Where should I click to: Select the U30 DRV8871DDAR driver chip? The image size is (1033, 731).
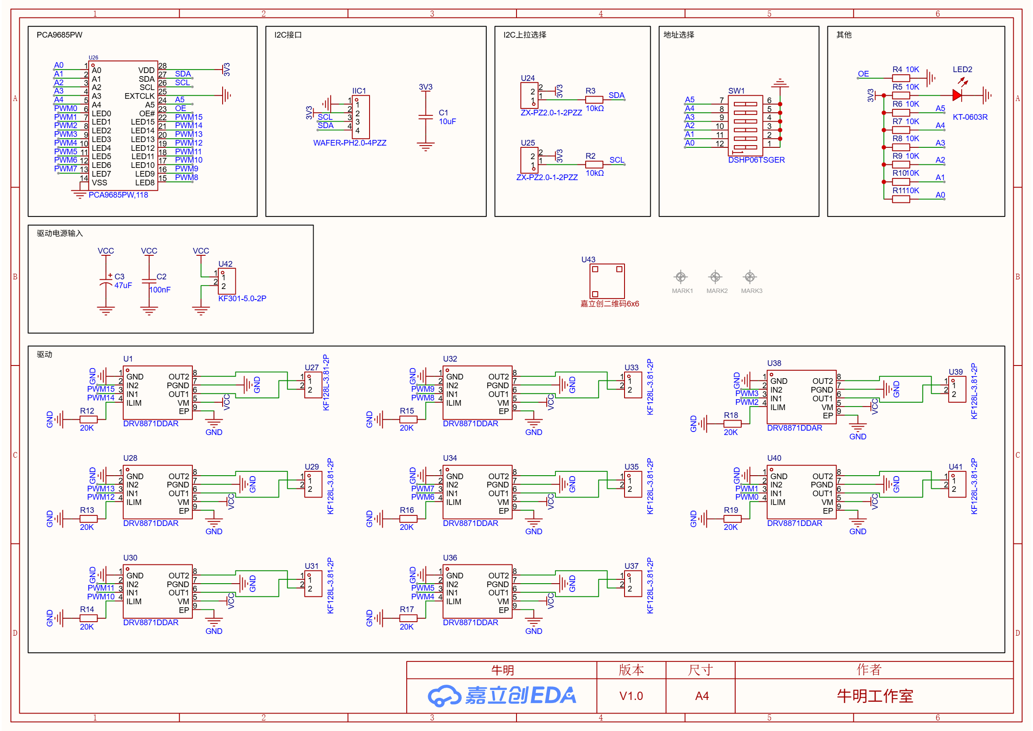(157, 592)
